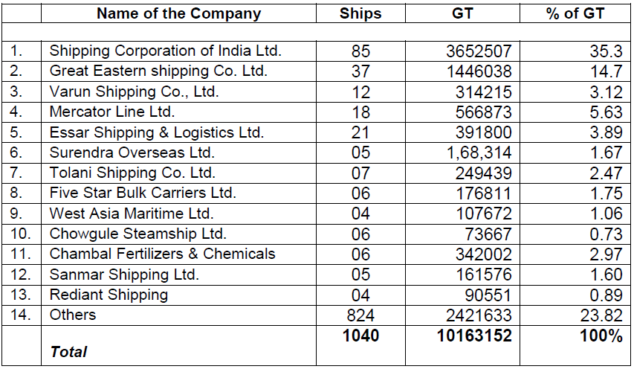Viewport: 634px width, 369px height.
Task: Select the '% of GT' column header
Action: [x=575, y=13]
